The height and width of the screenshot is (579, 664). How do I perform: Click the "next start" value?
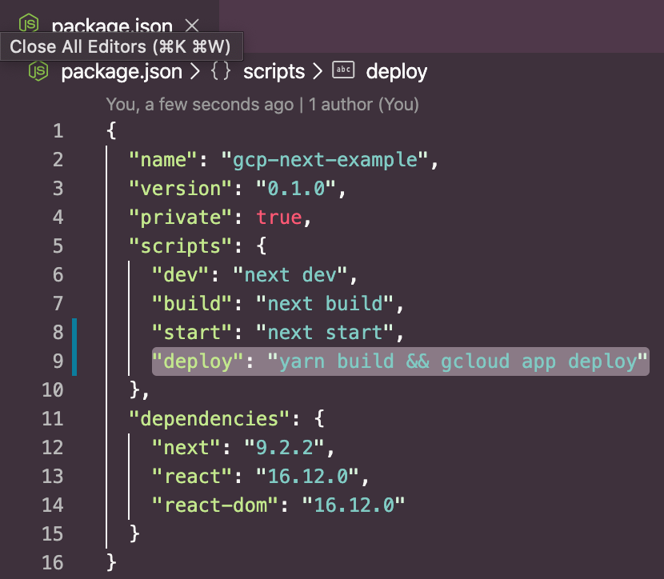tap(324, 332)
